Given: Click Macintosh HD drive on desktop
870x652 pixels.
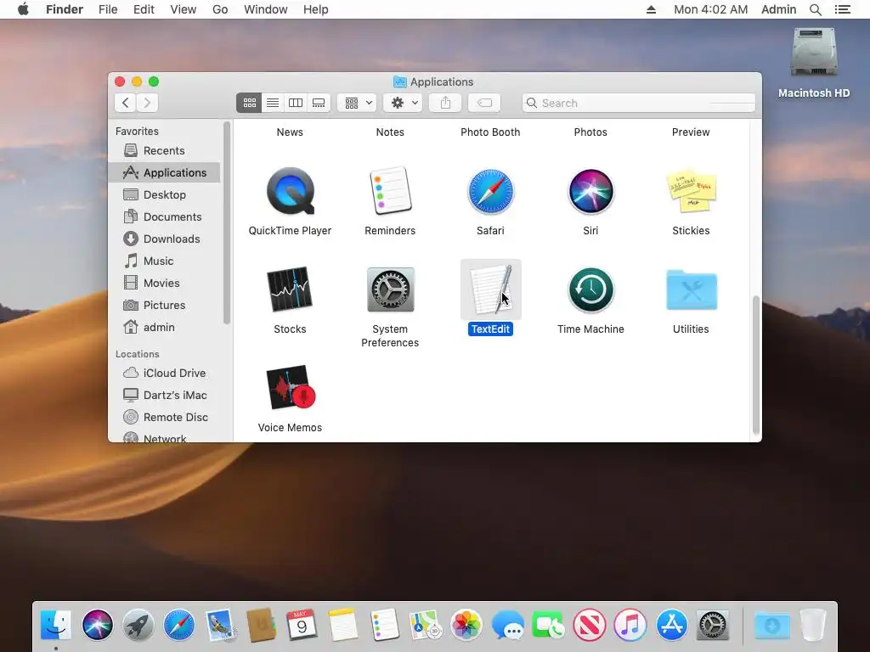Looking at the screenshot, I should click(813, 53).
